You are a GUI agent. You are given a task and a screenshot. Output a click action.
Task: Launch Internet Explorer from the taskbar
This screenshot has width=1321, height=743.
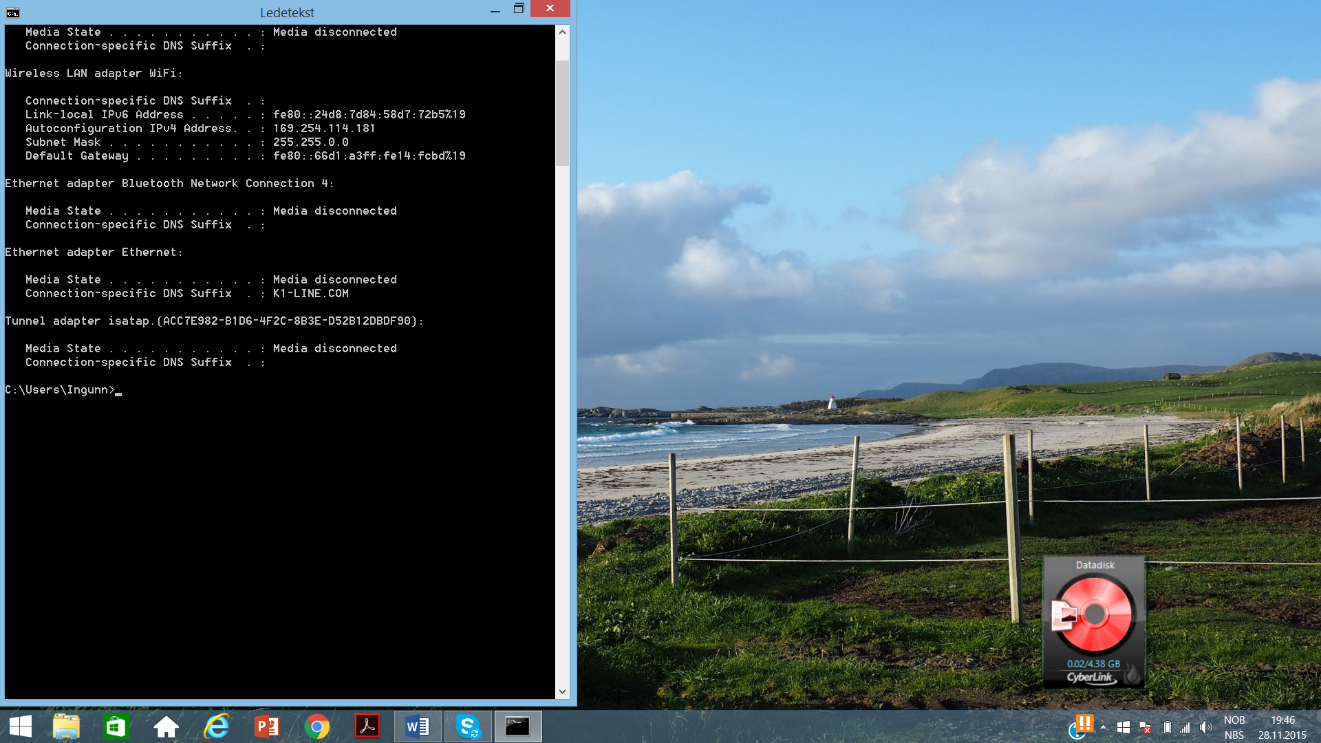click(x=216, y=726)
